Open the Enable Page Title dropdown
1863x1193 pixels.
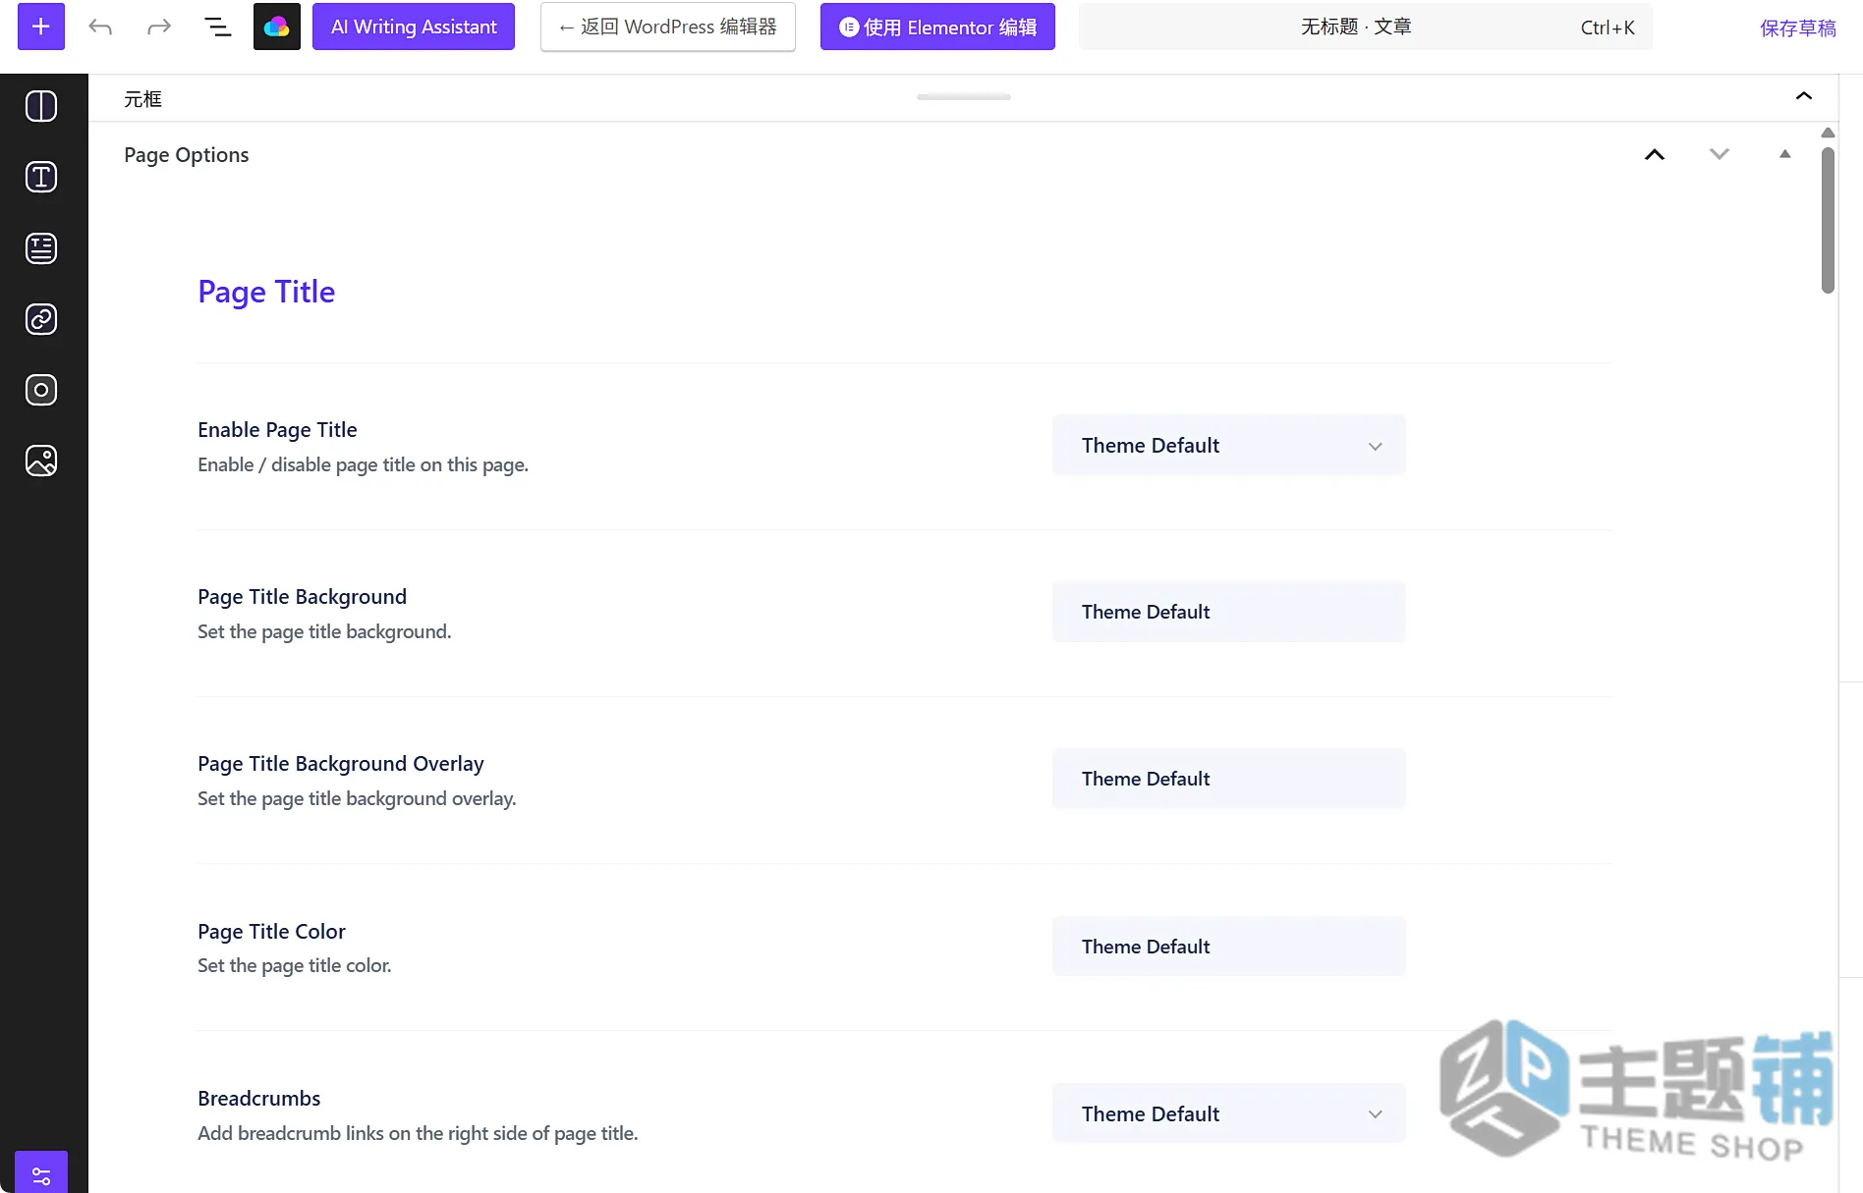pos(1228,446)
